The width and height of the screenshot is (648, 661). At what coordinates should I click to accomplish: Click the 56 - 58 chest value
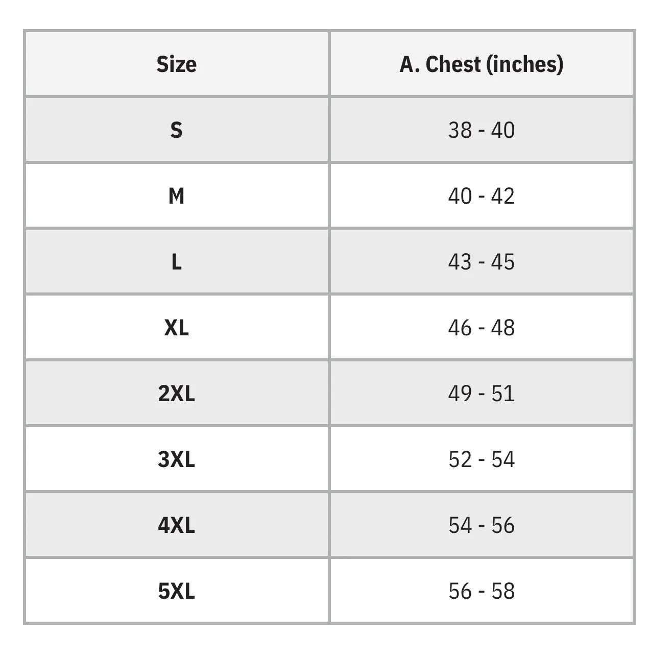coord(481,591)
